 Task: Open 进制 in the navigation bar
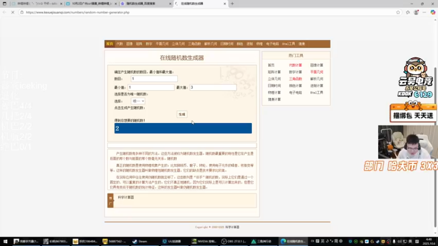click(x=250, y=44)
